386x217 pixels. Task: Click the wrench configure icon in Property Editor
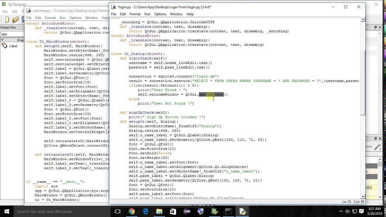click(x=377, y=147)
